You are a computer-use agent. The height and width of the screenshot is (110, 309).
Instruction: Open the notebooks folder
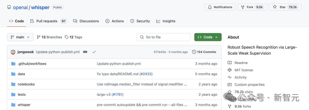(26, 84)
